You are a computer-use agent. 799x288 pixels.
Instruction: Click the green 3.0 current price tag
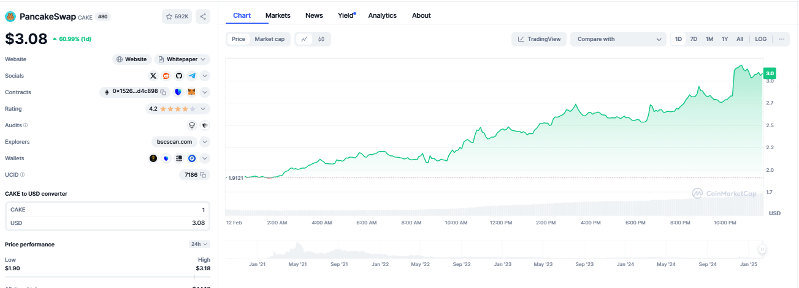[x=770, y=72]
